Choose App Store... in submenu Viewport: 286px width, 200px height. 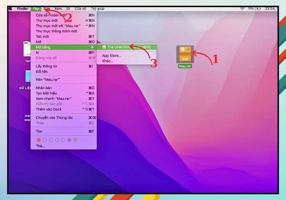click(126, 56)
